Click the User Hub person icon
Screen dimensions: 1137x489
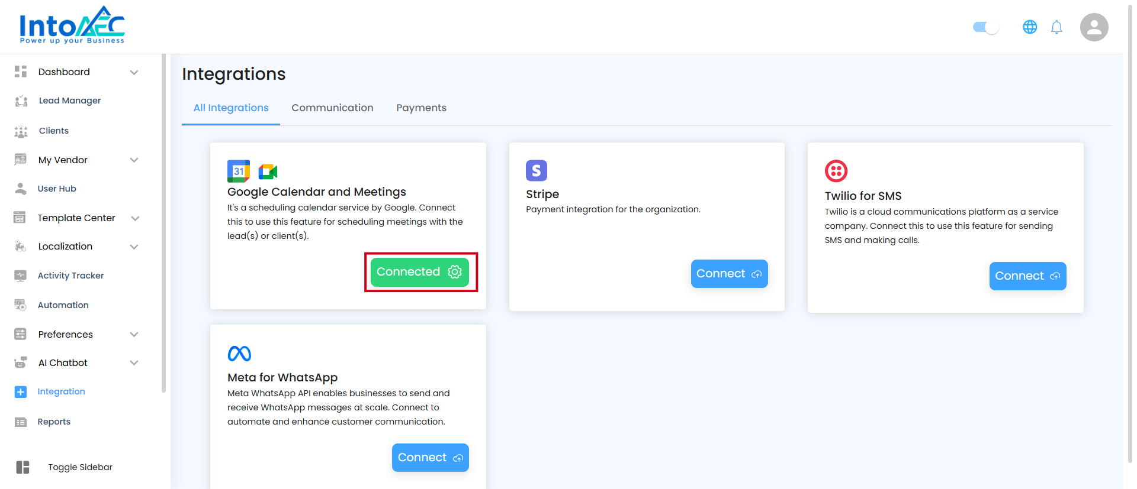coord(21,189)
